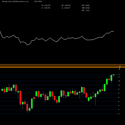Click the 74 price axis label
This screenshot has height=125, width=125.
[x=119, y=110]
